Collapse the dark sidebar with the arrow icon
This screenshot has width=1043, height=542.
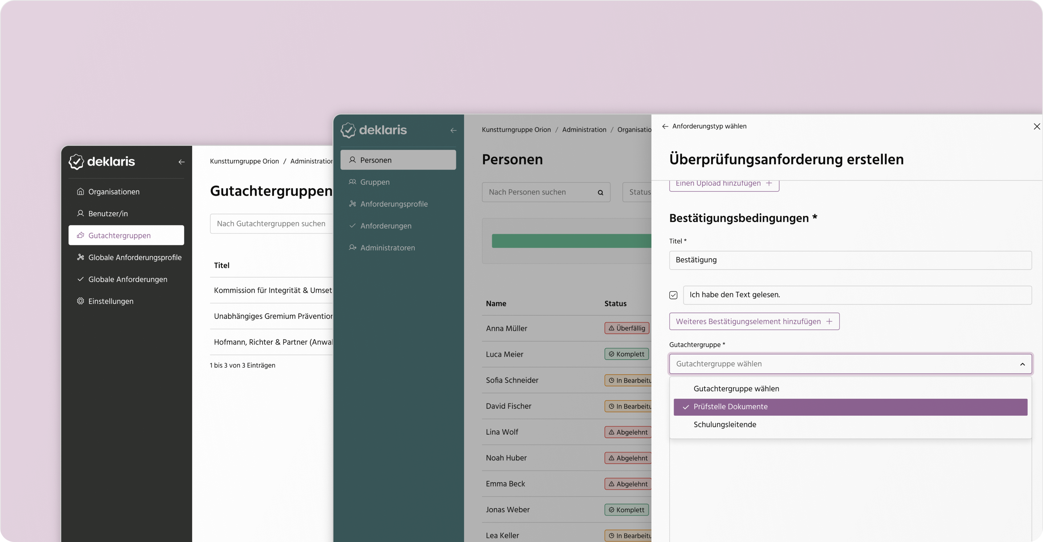(181, 162)
